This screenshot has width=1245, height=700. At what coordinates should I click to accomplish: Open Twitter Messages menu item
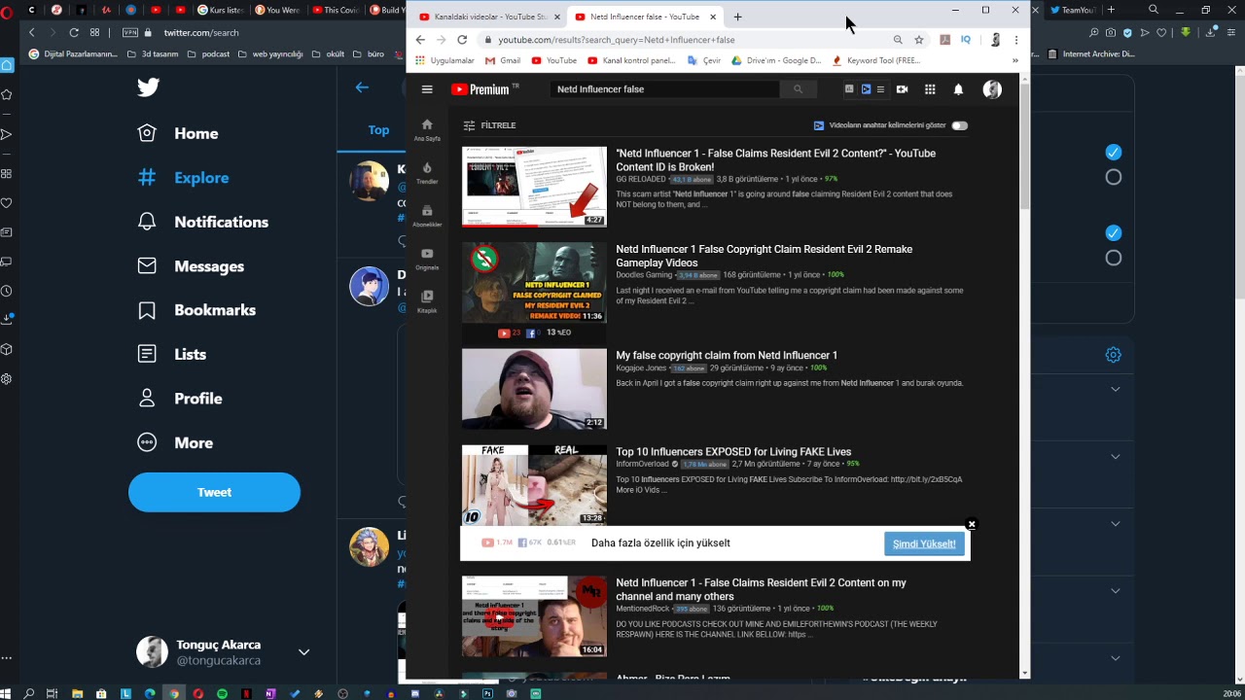pos(192,266)
